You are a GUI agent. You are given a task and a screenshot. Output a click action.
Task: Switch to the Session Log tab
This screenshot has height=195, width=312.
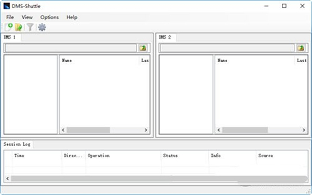[17, 144]
